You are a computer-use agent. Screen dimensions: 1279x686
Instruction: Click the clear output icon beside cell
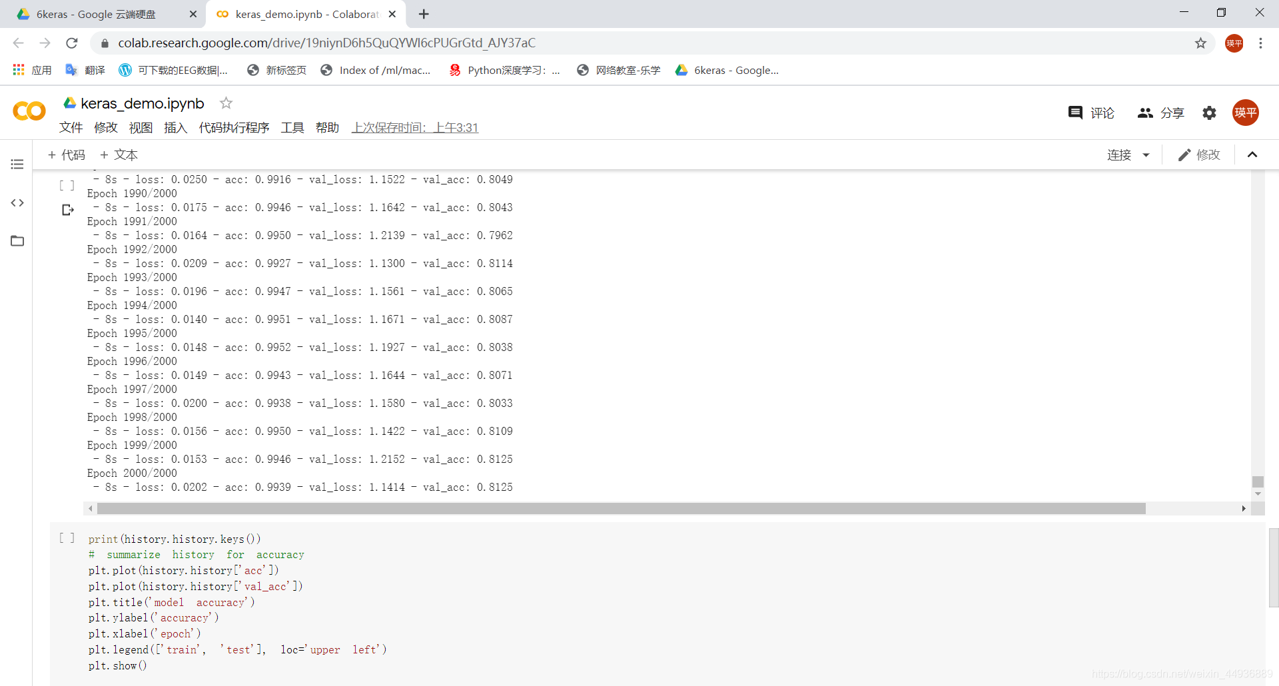click(x=67, y=210)
